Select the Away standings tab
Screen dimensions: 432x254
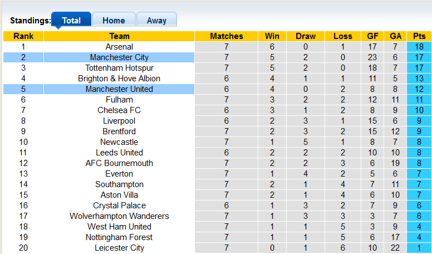[156, 21]
